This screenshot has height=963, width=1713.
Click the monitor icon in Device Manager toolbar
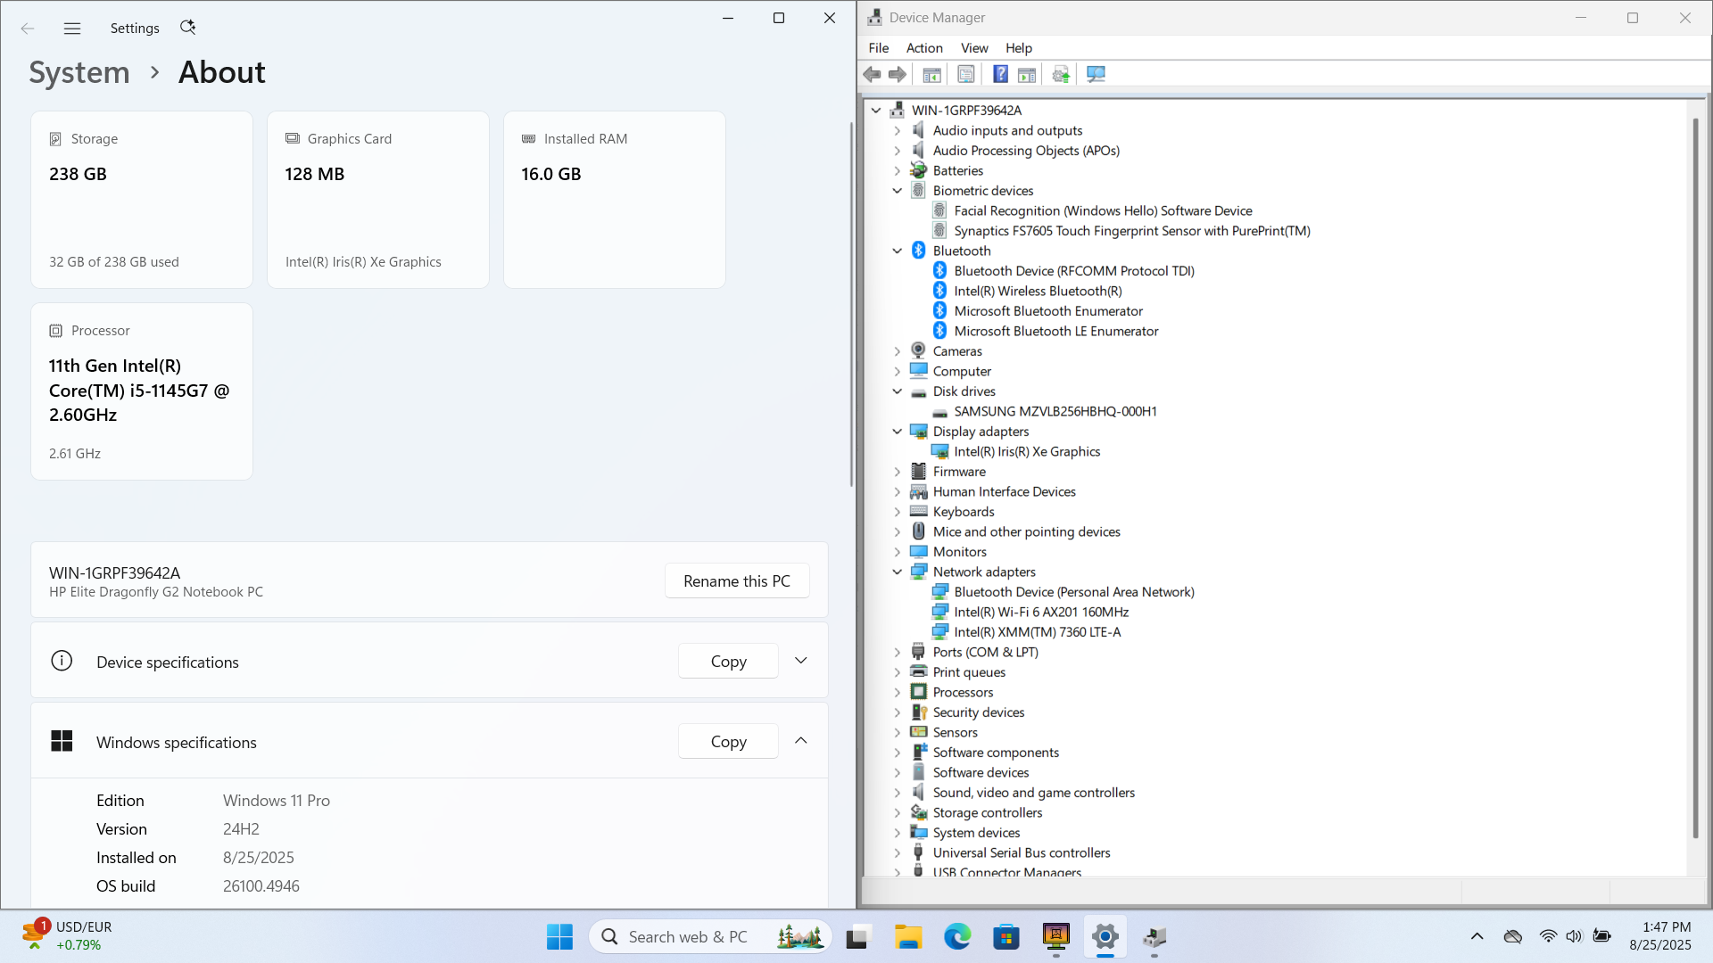[x=1096, y=75]
